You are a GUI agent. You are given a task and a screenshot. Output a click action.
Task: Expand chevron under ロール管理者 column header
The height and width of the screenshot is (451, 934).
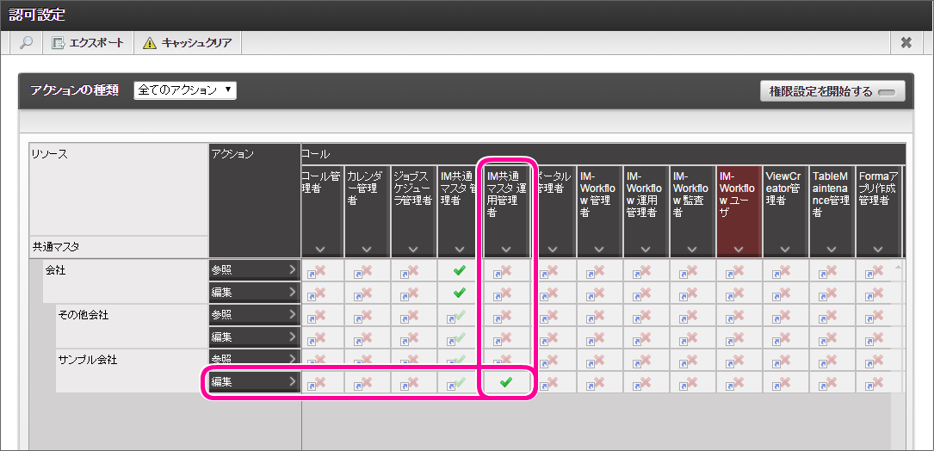point(321,249)
